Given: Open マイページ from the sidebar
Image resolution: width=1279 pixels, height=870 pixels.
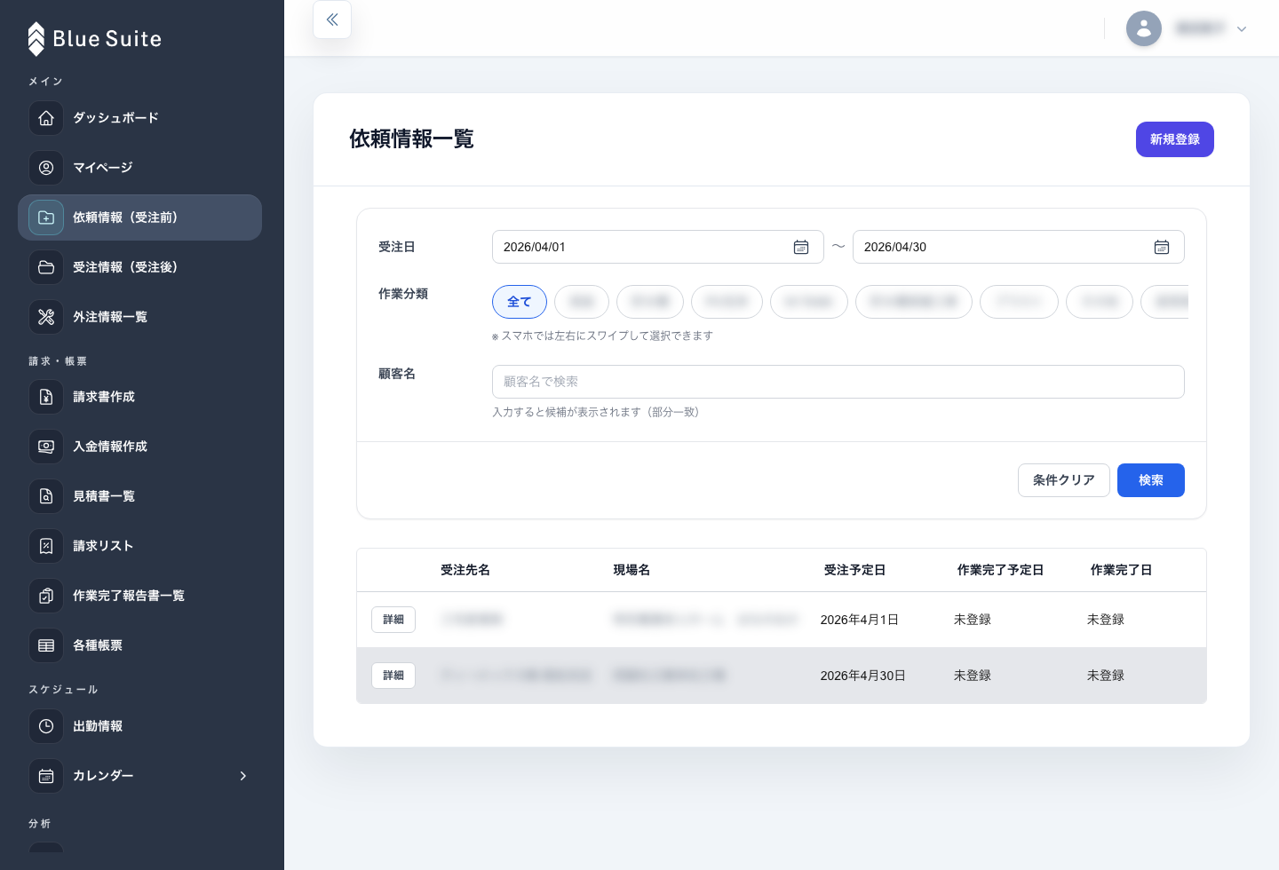Looking at the screenshot, I should coord(102,168).
